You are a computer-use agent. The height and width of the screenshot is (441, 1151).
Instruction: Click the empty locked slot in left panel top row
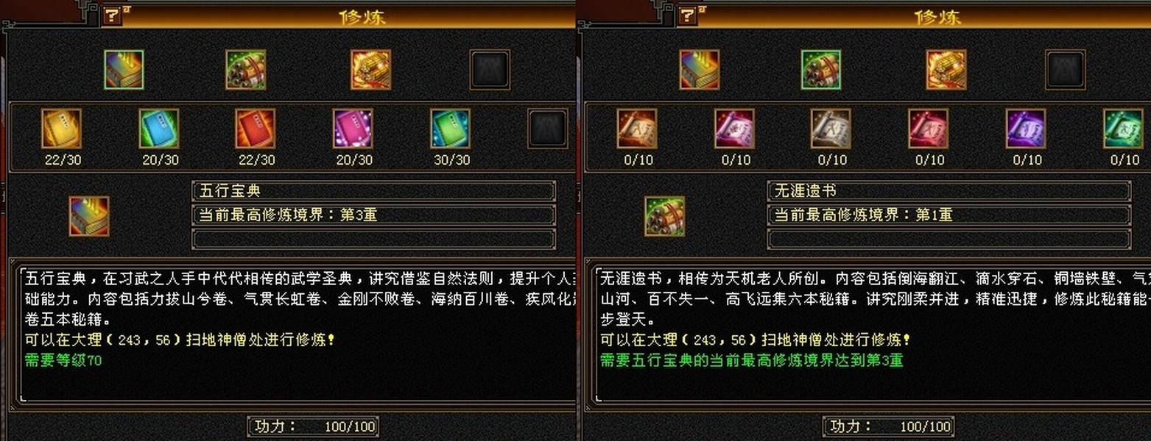[490, 70]
